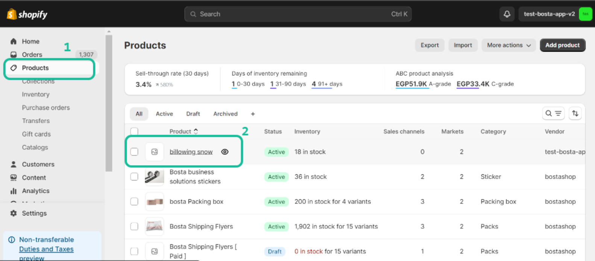Image resolution: width=595 pixels, height=261 pixels.
Task: Click the Content icon in sidebar
Action: click(14, 177)
